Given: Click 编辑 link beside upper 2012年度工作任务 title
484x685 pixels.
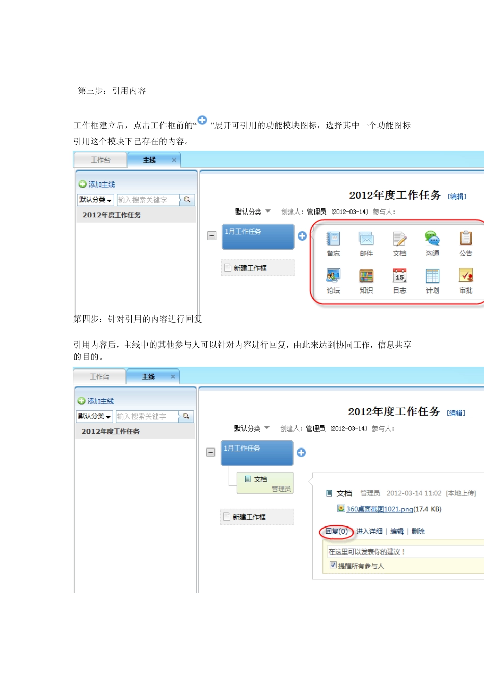Looking at the screenshot, I should (457, 196).
